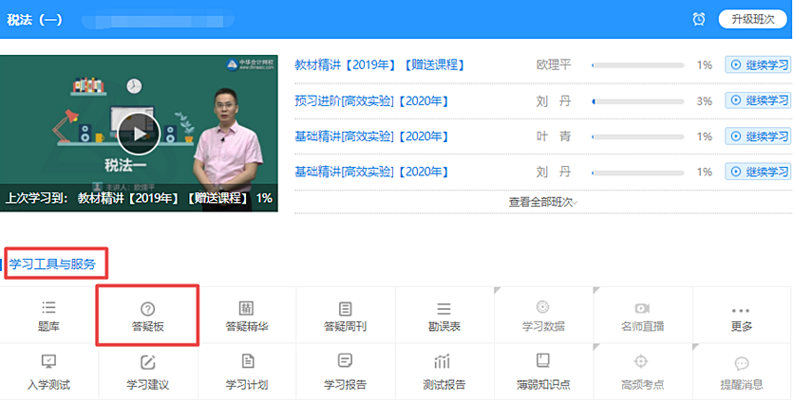
Task: Open the 勘误表 errata list
Action: (x=444, y=316)
